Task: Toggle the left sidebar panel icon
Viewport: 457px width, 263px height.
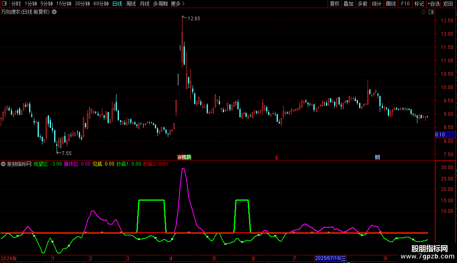Action: coord(4,4)
